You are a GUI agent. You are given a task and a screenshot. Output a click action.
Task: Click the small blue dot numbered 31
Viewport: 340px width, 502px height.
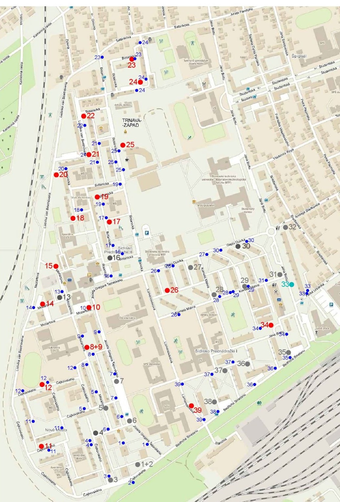tap(266, 281)
